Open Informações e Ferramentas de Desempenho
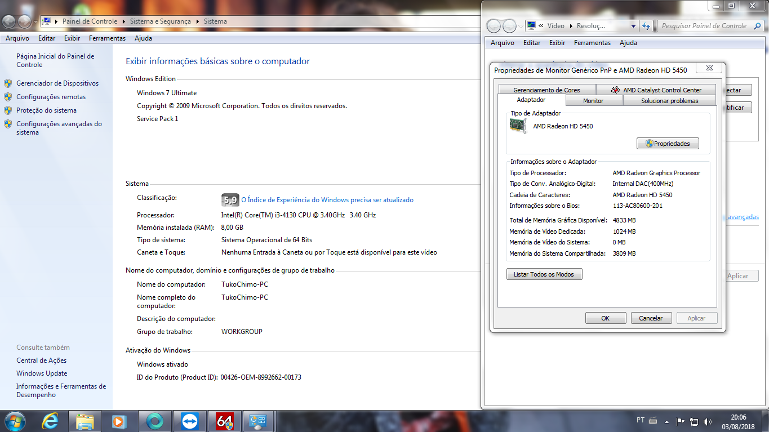The width and height of the screenshot is (769, 432). coord(61,391)
